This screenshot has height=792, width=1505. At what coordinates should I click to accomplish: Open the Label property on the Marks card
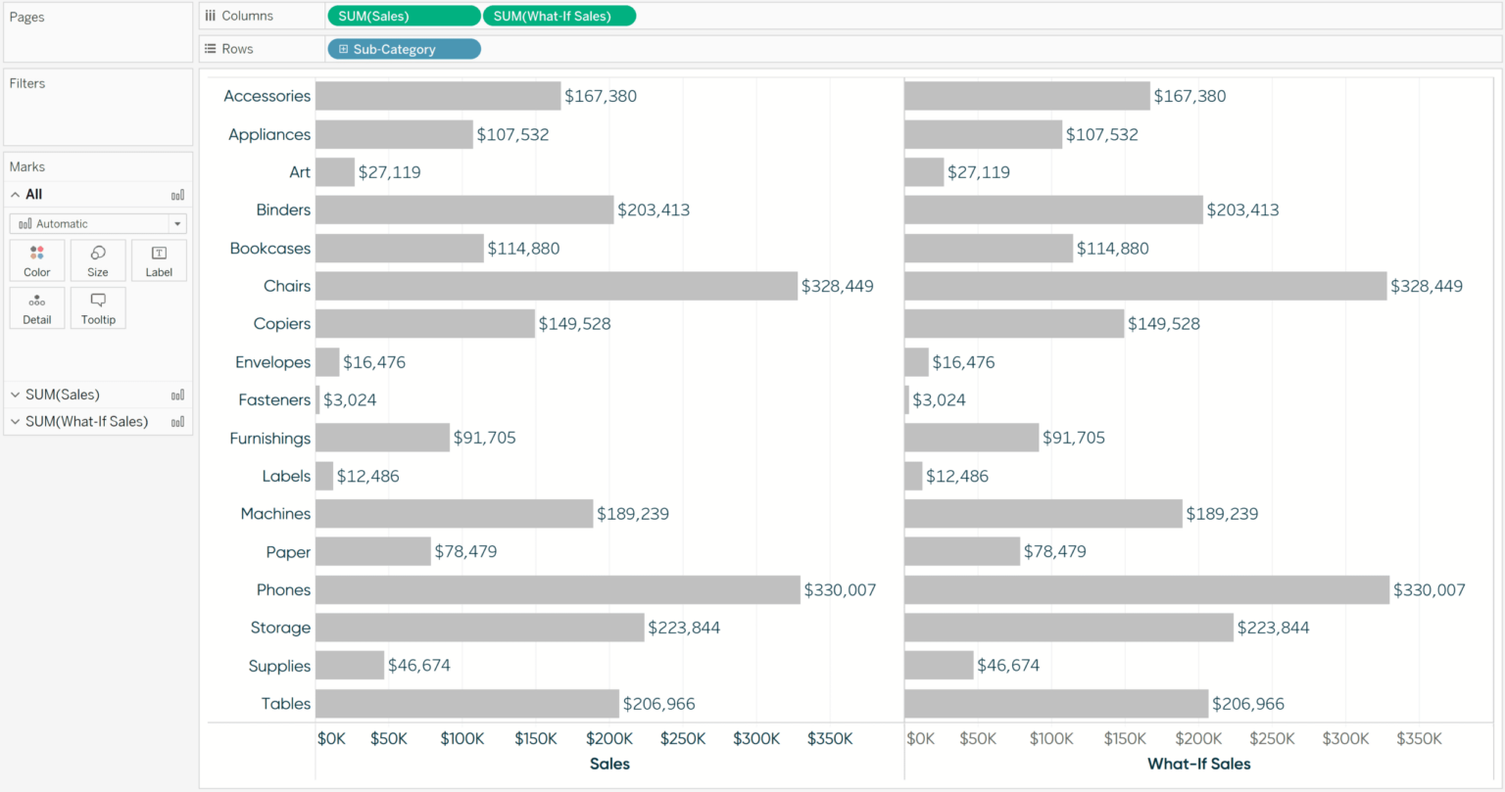click(159, 259)
